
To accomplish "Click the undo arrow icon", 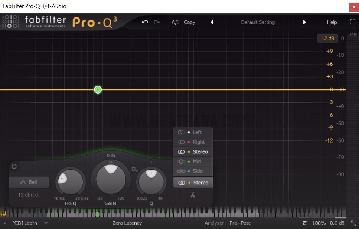I will [x=145, y=22].
